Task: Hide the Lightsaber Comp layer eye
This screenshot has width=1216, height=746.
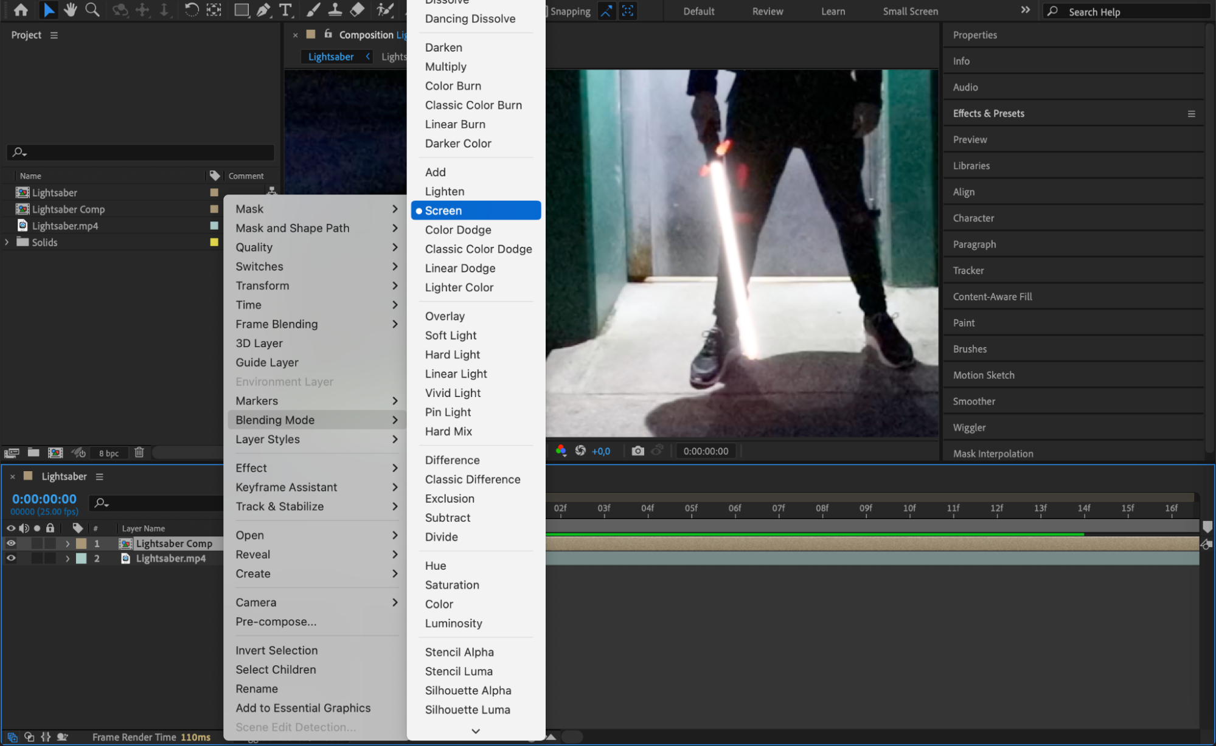Action: pos(11,543)
